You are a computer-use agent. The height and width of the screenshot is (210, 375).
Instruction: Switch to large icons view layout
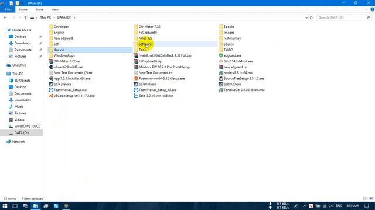point(371,198)
